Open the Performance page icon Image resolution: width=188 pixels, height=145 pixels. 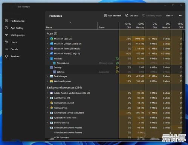[6, 21]
